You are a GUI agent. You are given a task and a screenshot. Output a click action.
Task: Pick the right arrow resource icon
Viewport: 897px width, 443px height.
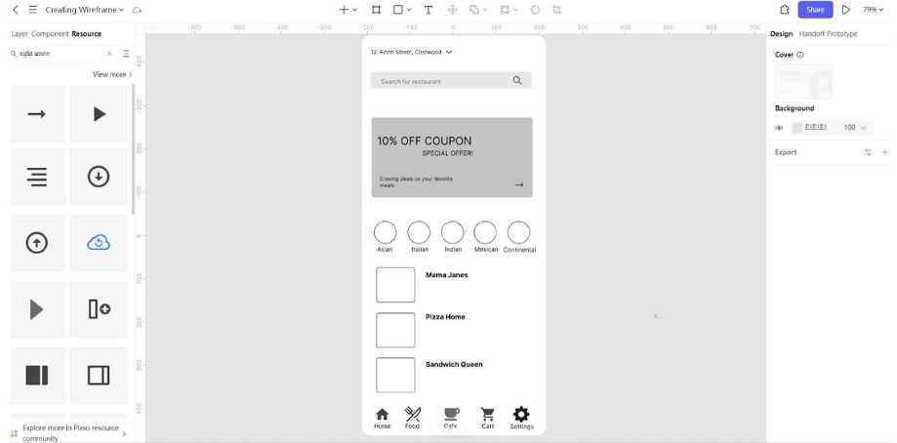(x=37, y=114)
